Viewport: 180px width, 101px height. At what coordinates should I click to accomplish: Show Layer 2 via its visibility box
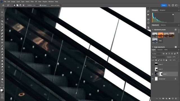(x=152, y=69)
